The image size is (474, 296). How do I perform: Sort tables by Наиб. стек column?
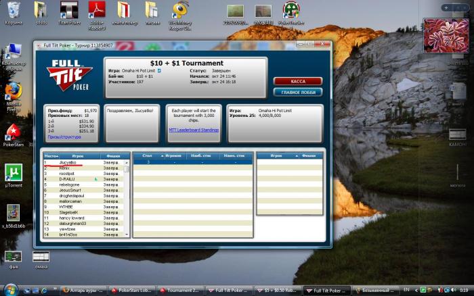click(201, 155)
